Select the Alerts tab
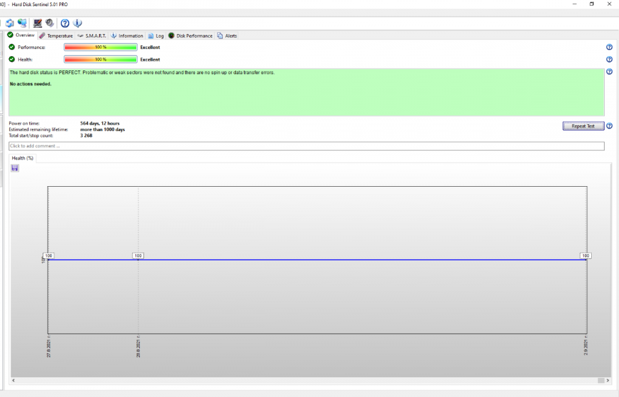The width and height of the screenshot is (619, 397). 227,36
